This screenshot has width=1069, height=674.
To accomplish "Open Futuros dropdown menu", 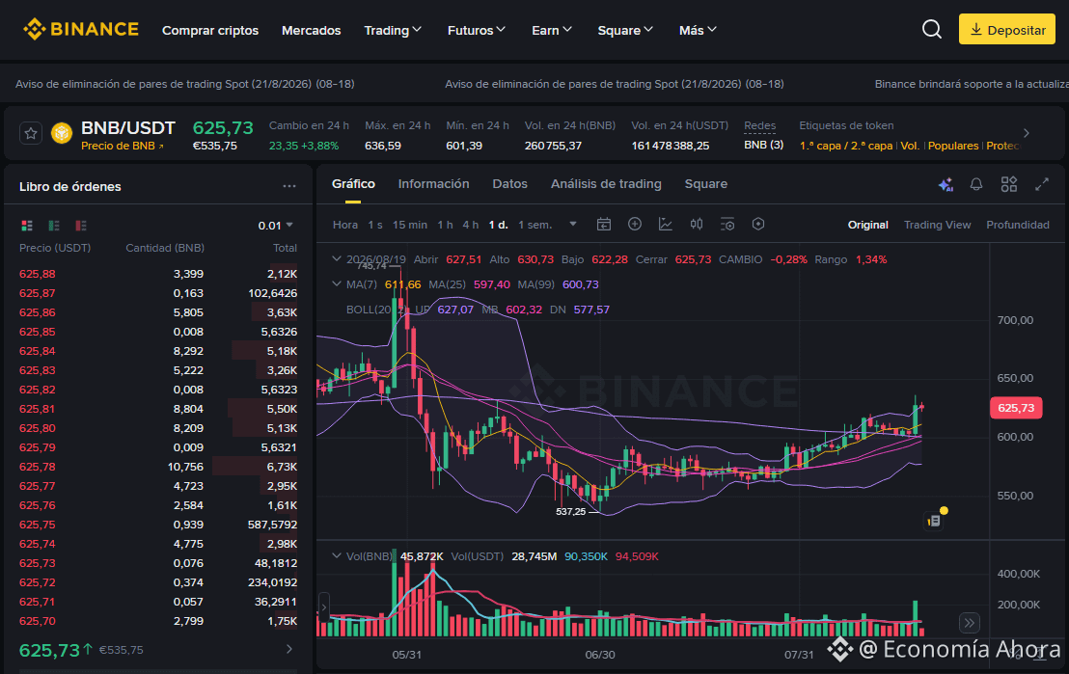I will point(476,30).
